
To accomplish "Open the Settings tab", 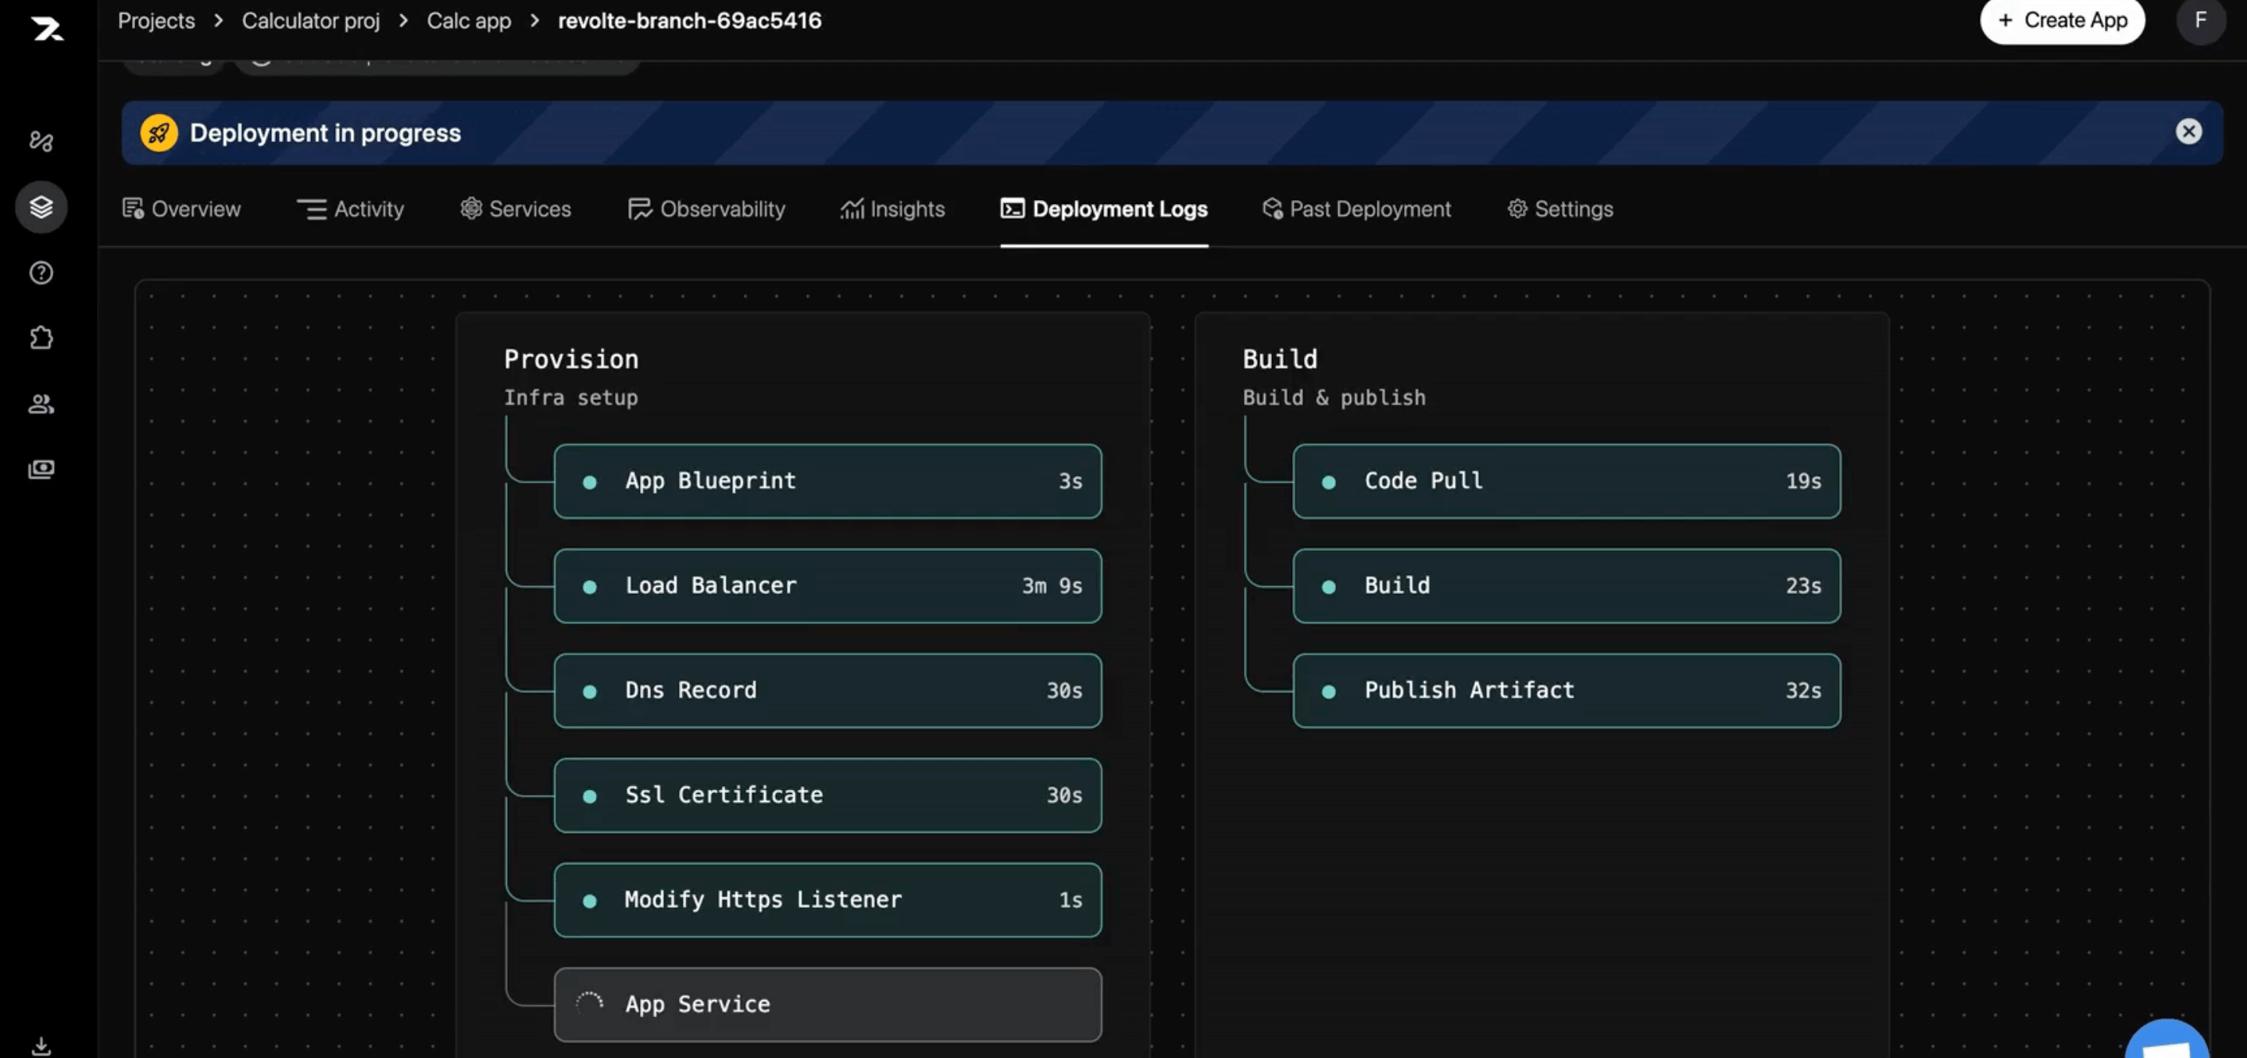I will point(1560,209).
